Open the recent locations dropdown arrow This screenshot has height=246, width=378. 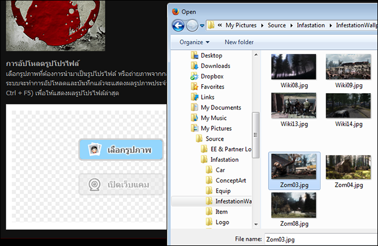(x=202, y=26)
